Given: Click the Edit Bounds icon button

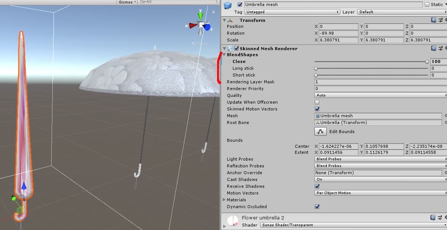Looking at the screenshot, I should point(320,131).
